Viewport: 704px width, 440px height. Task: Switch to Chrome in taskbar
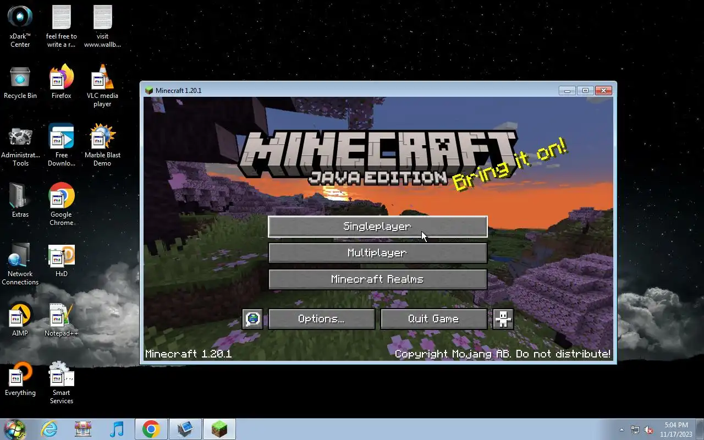pyautogui.click(x=151, y=429)
